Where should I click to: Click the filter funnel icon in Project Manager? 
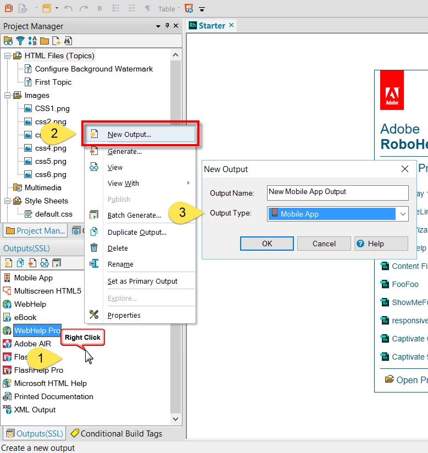pyautogui.click(x=20, y=41)
